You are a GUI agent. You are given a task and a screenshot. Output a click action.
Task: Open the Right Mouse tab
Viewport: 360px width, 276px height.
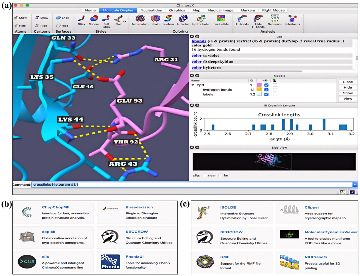(x=273, y=10)
